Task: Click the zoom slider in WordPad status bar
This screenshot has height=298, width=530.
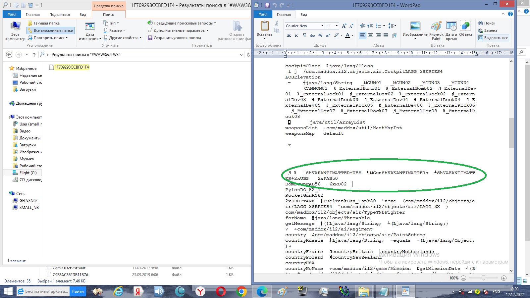Action: coord(484,278)
